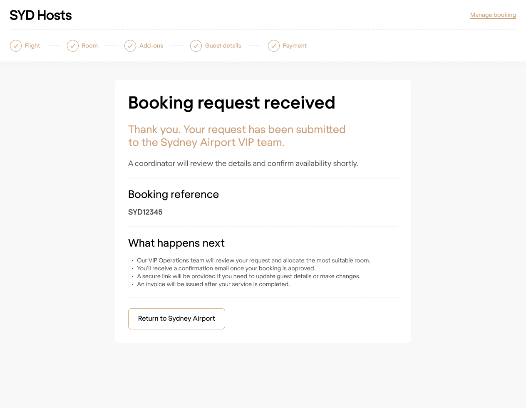This screenshot has height=408, width=526.
Task: Click the Flight step checkmark icon
Action: click(16, 46)
